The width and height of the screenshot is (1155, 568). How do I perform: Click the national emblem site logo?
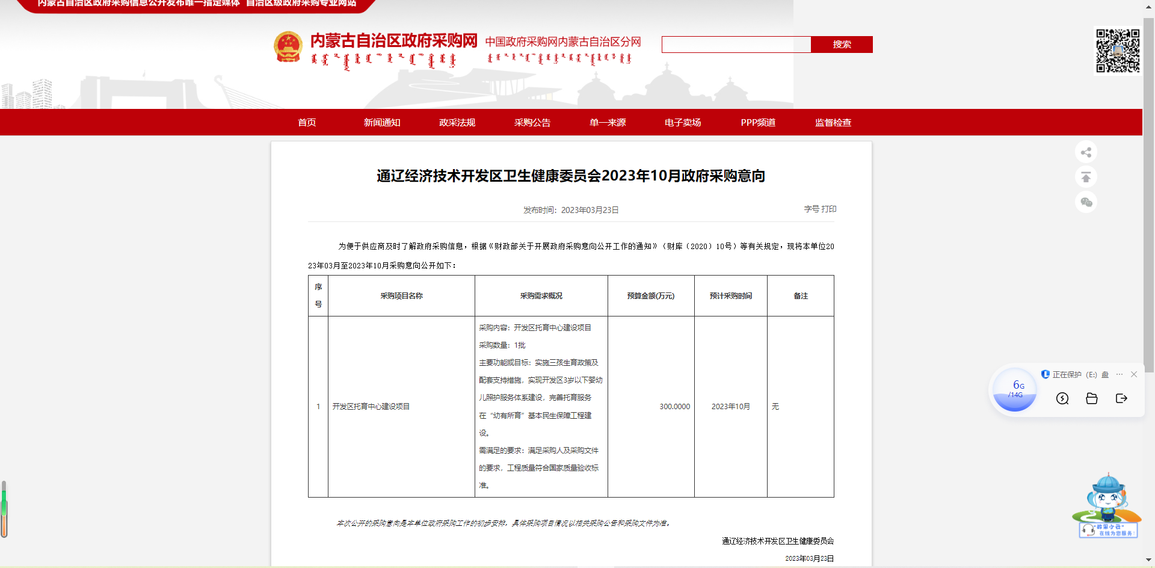point(288,47)
